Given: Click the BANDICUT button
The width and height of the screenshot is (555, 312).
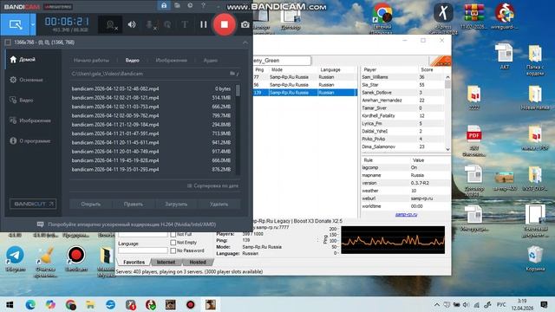Looking at the screenshot, I should point(33,205).
